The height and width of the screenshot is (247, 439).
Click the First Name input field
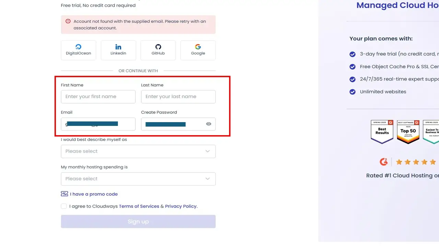(x=98, y=97)
